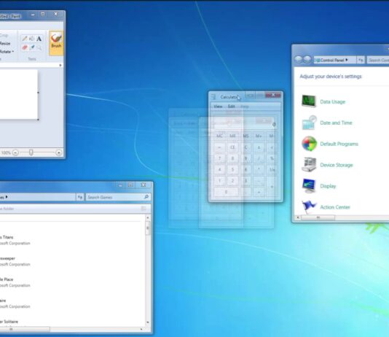
Task: Click the ribbon scroll right arrow in Paint
Action: 60,66
